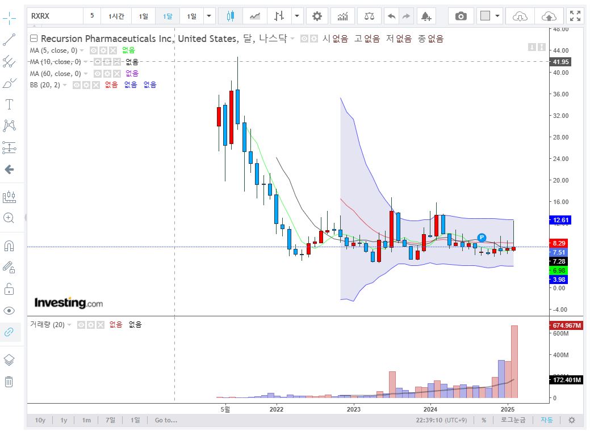Screen dimensions: 590x432
Task: Select the pitchfork drawing tool
Action: (x=9, y=61)
